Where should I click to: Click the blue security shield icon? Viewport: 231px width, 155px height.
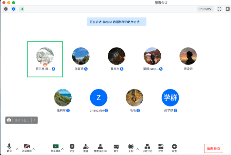click(13, 9)
